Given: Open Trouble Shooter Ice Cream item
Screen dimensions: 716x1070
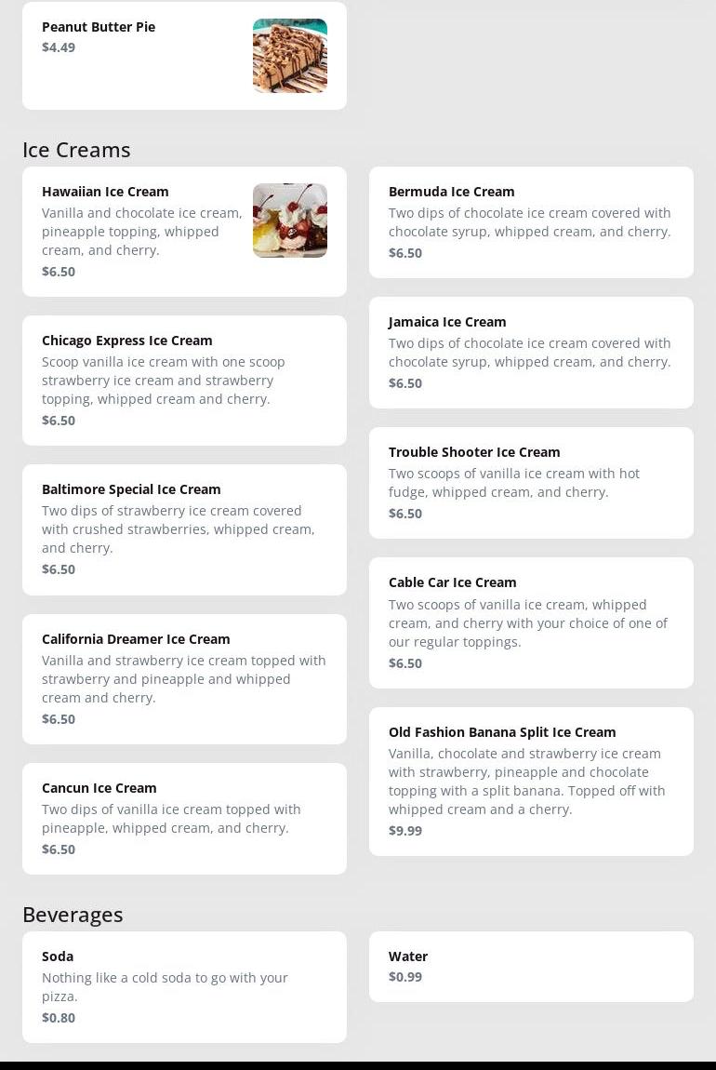Looking at the screenshot, I should 530,482.
